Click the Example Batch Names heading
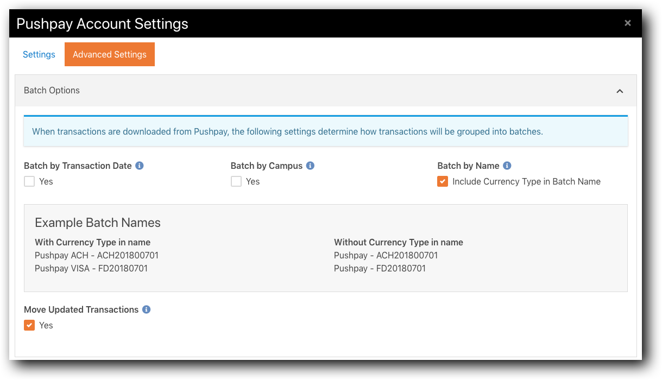This screenshot has width=662, height=380. [x=98, y=223]
